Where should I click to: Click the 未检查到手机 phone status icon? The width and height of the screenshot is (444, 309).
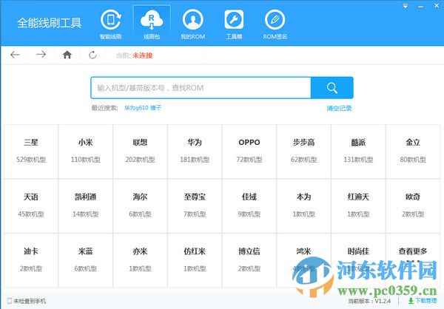pos(10,301)
